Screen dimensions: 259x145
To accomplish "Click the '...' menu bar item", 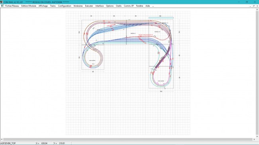I will 153,6.
